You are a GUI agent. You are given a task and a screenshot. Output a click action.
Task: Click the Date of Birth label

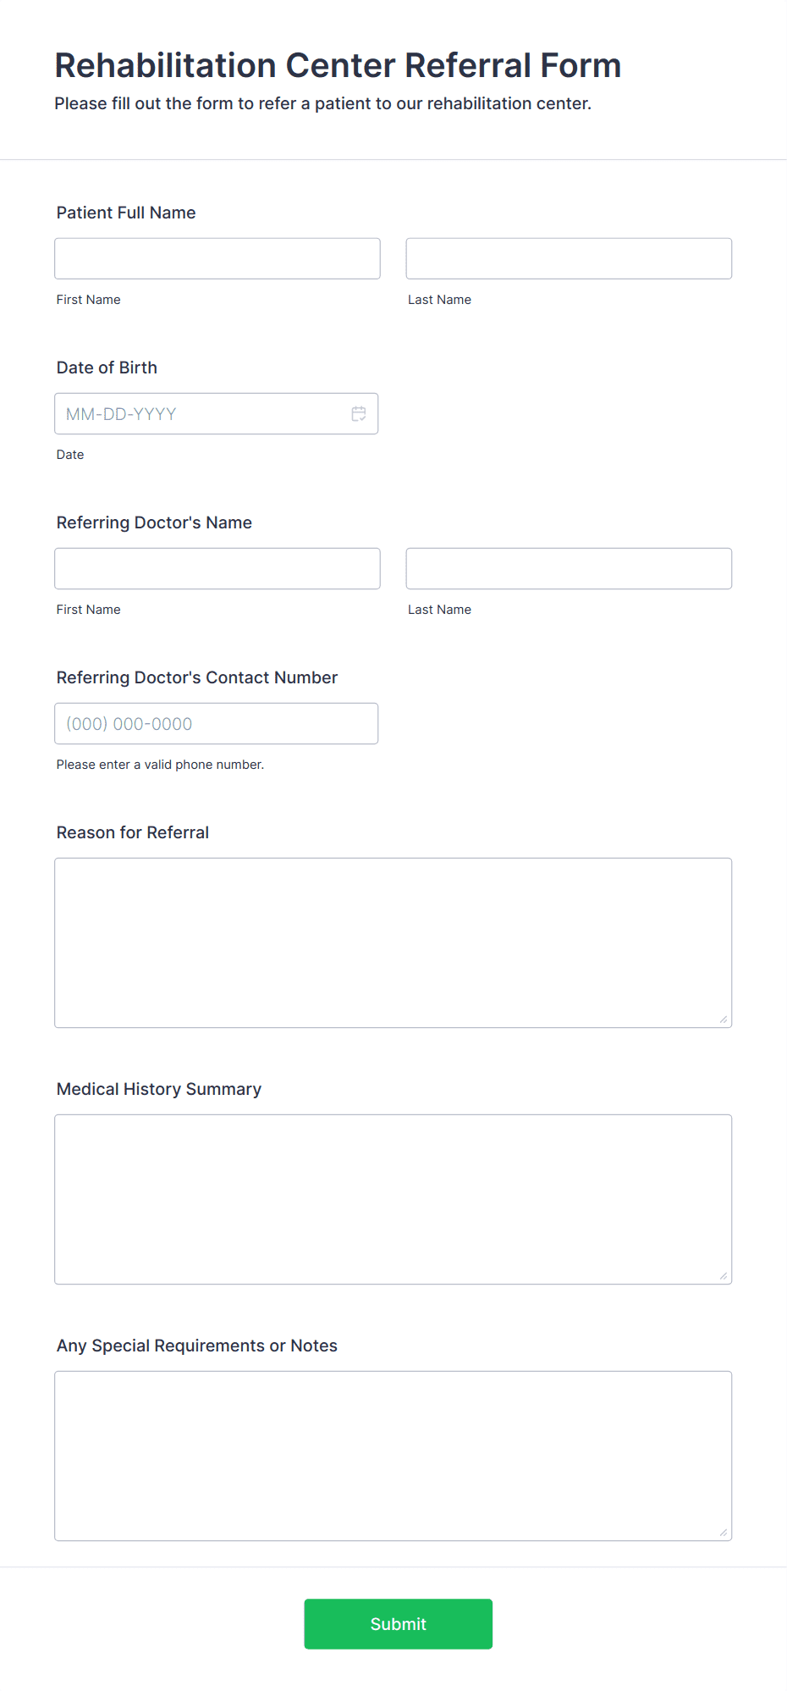107,367
